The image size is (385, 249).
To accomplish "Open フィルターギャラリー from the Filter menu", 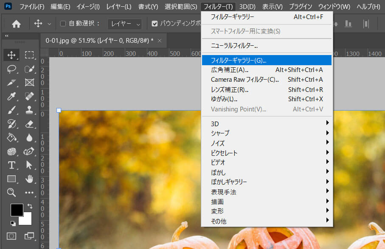I will click(238, 60).
